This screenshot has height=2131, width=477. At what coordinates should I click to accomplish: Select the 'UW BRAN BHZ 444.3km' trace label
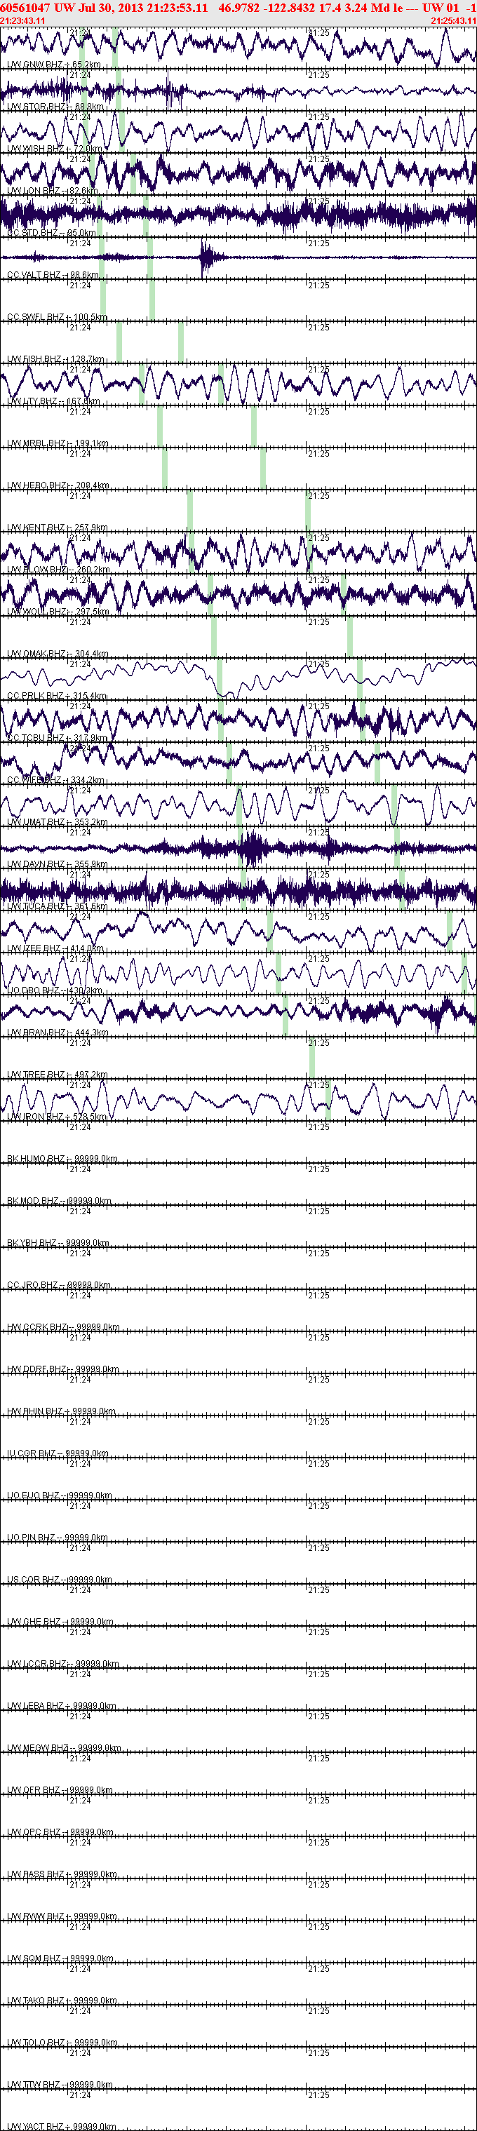tap(58, 1033)
